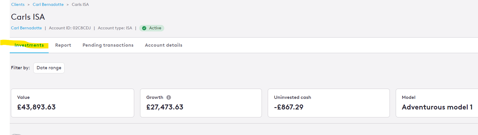This screenshot has height=135, width=478.
Task: Click the Growth info icon
Action: click(x=169, y=97)
